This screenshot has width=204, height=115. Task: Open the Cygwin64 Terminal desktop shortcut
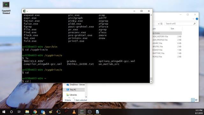[6, 8]
